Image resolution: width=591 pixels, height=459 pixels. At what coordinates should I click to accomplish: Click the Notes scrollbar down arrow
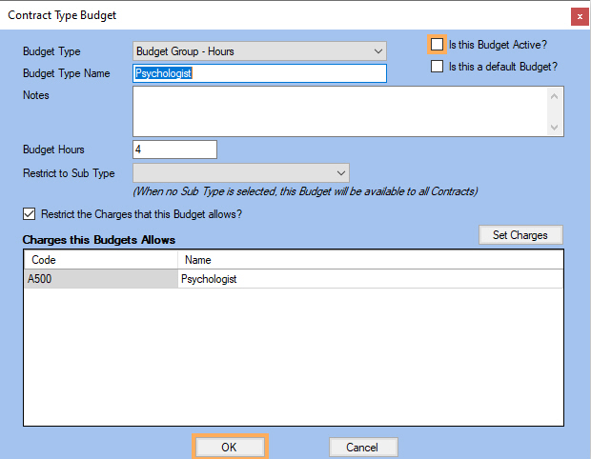click(554, 128)
